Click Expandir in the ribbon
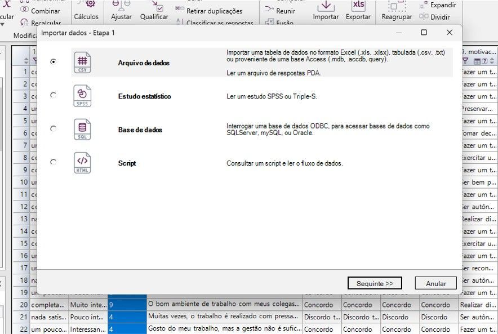This screenshot has height=334, width=498. point(438,5)
